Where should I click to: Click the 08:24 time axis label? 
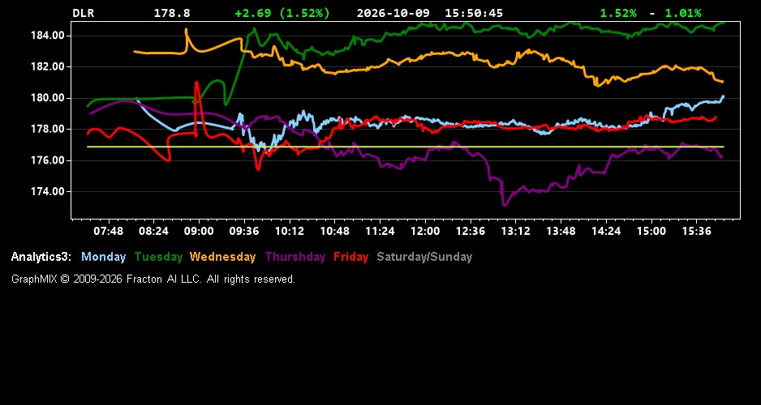pos(153,232)
